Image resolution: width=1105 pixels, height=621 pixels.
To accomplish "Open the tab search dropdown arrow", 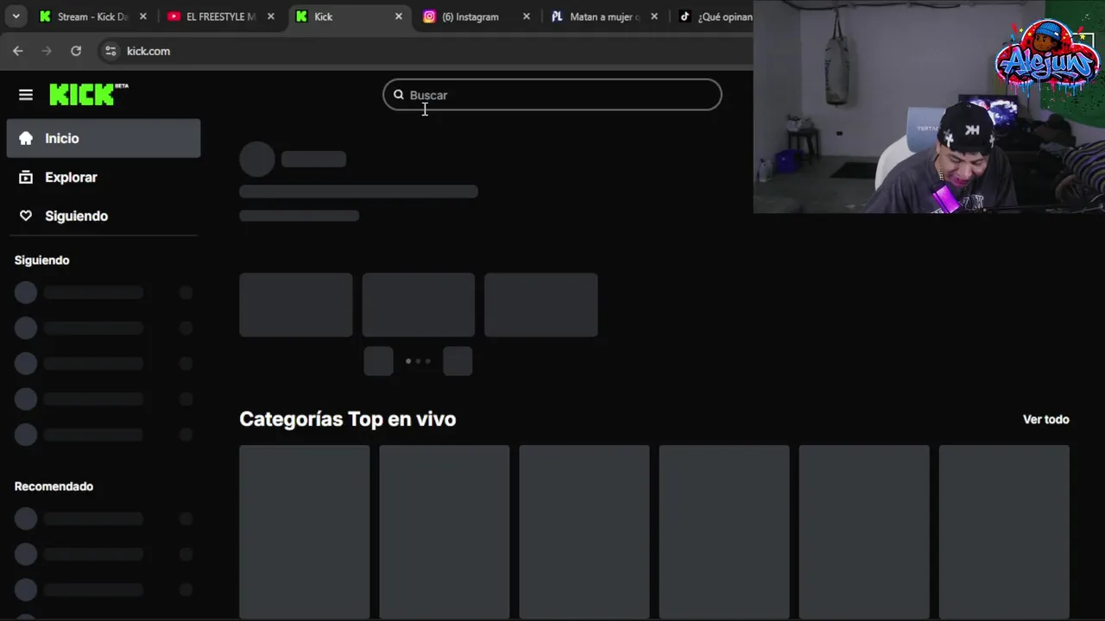I will 16,16.
